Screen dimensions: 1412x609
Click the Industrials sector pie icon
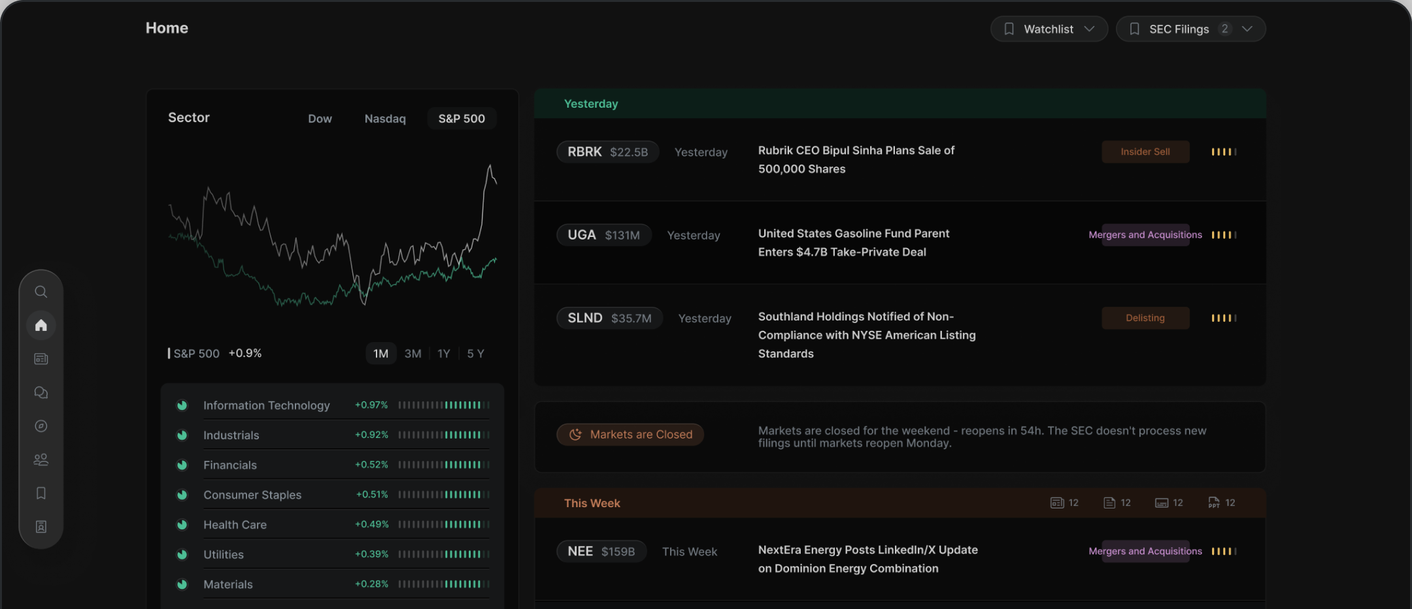point(182,435)
